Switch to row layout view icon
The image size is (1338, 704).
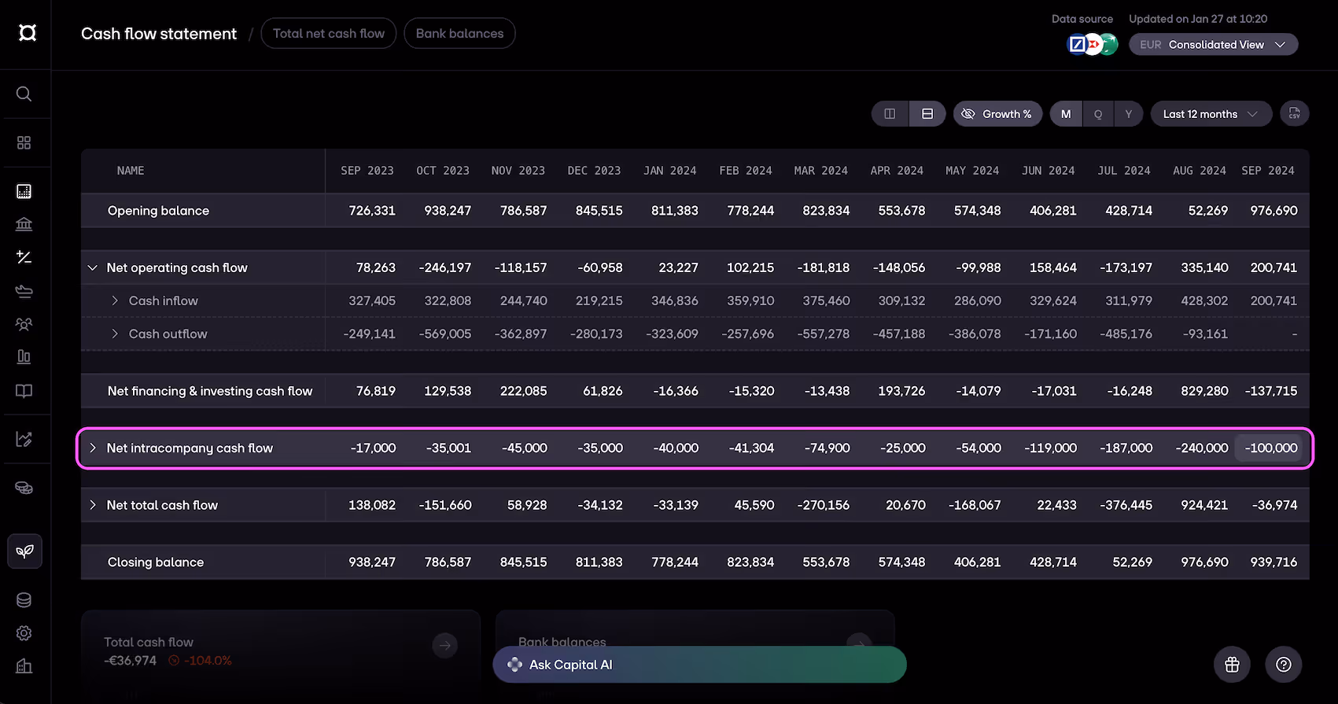[x=927, y=114]
